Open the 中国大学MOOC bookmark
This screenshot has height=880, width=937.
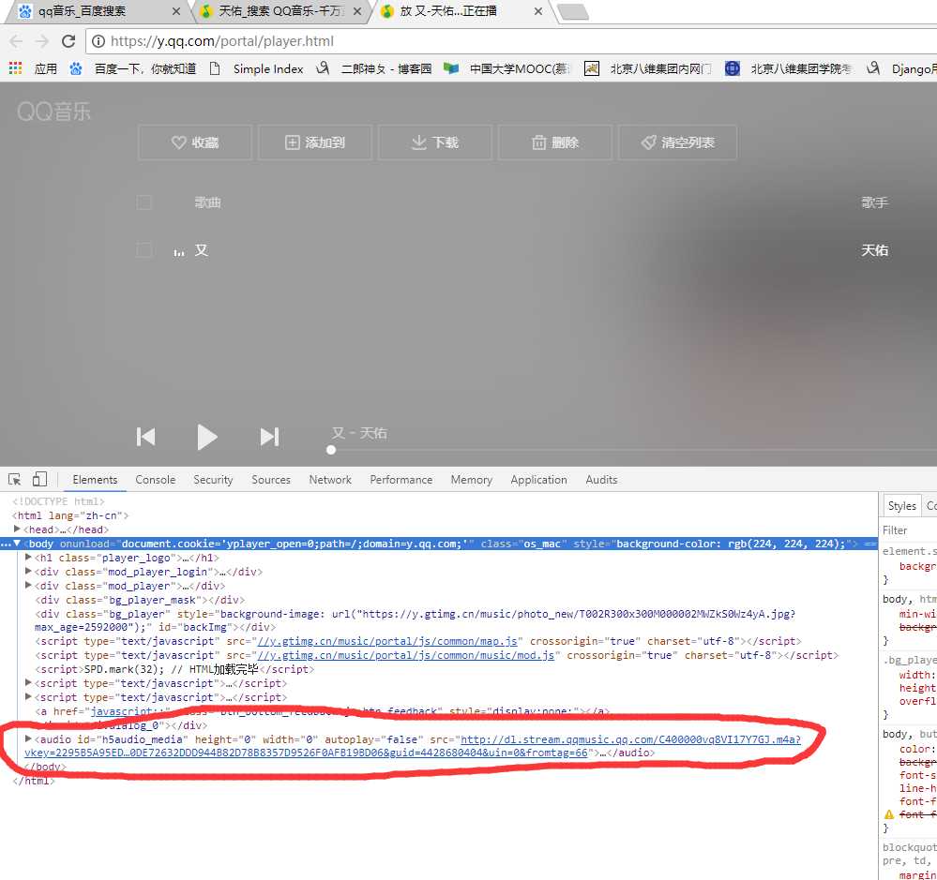[507, 68]
